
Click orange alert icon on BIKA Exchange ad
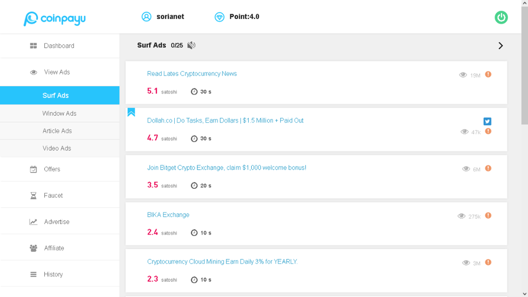tap(488, 216)
